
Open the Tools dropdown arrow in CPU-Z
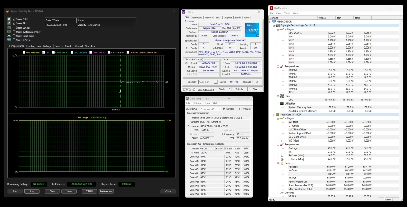point(229,89)
